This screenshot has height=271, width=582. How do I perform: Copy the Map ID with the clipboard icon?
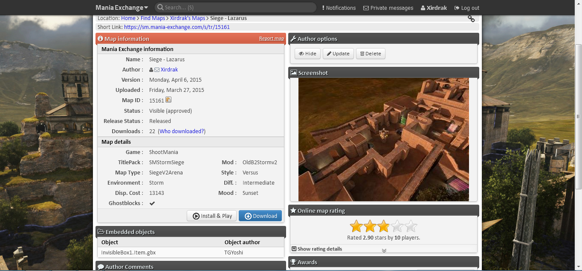[168, 100]
